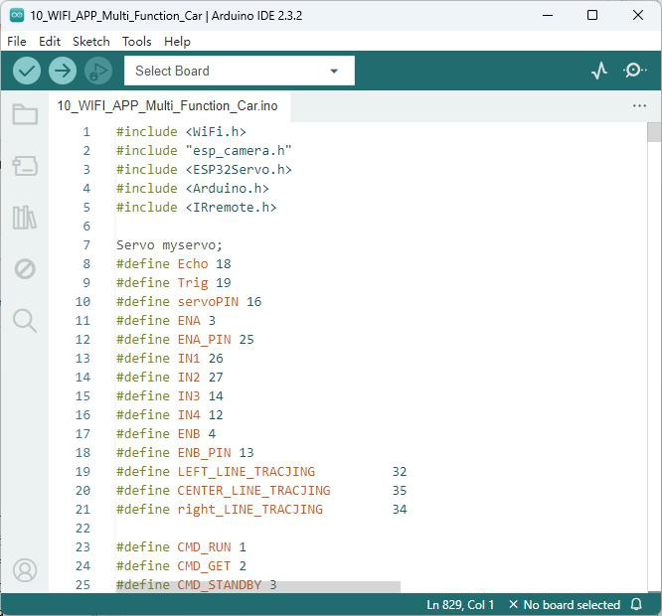The height and width of the screenshot is (616, 662).
Task: Close the Arduino IDE window
Action: pyautogui.click(x=638, y=15)
